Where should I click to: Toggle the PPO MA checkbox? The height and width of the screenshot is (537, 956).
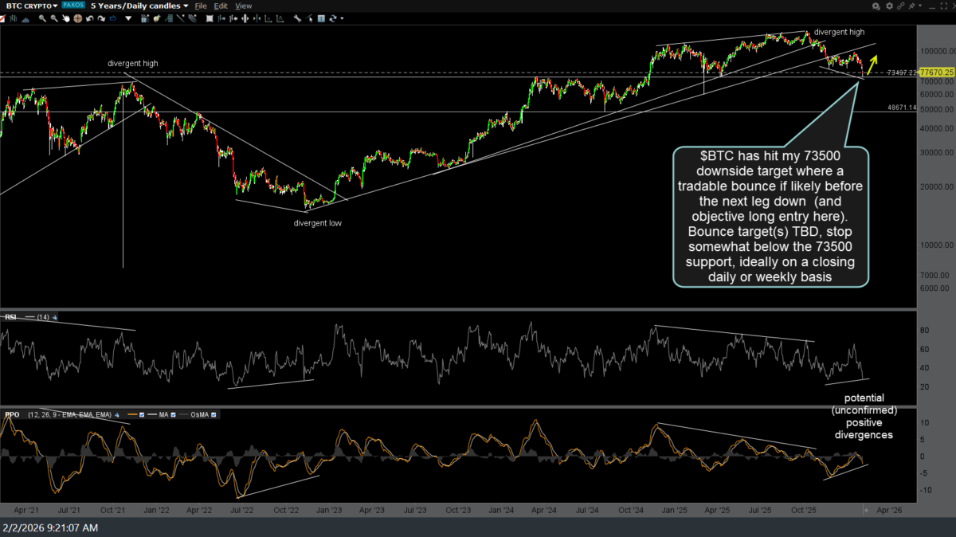tap(173, 415)
